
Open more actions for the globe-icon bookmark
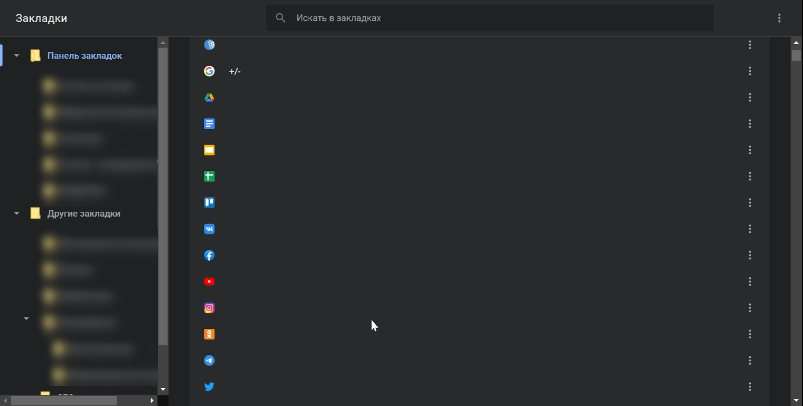(x=750, y=45)
